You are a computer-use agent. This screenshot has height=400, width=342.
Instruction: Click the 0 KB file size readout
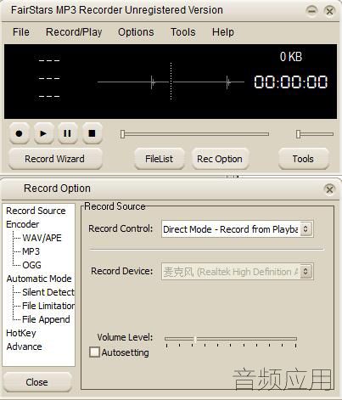[291, 57]
